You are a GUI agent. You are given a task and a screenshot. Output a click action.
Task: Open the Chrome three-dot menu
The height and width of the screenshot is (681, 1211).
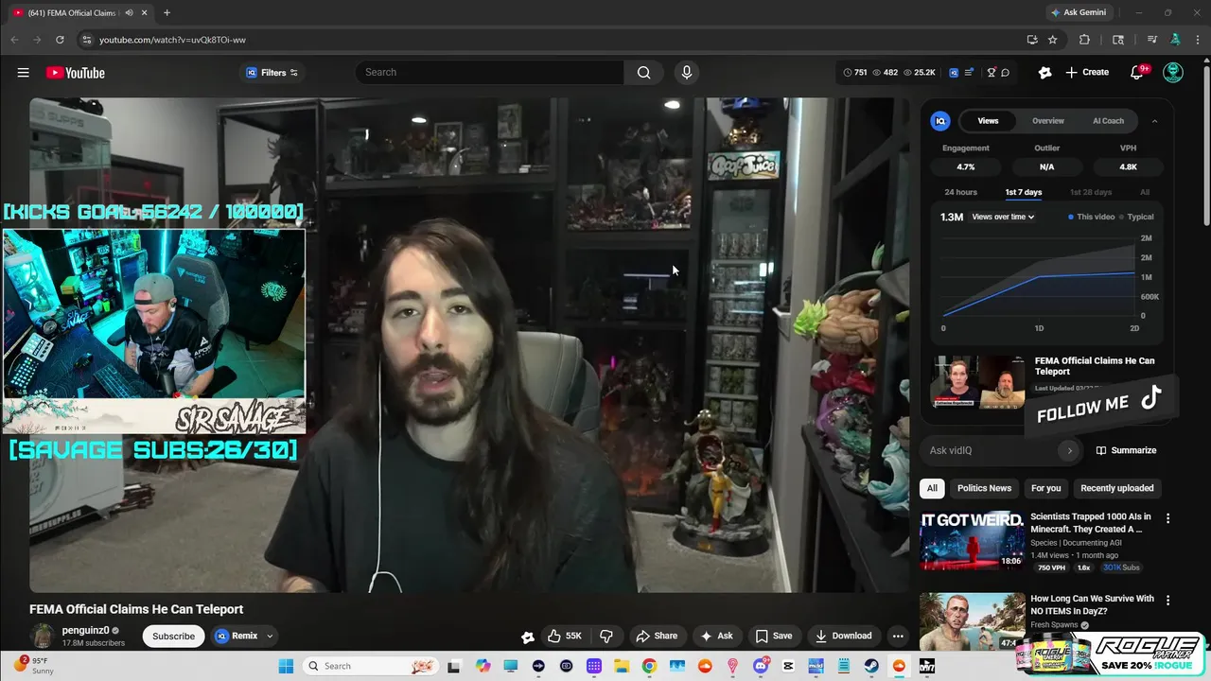1197,40
